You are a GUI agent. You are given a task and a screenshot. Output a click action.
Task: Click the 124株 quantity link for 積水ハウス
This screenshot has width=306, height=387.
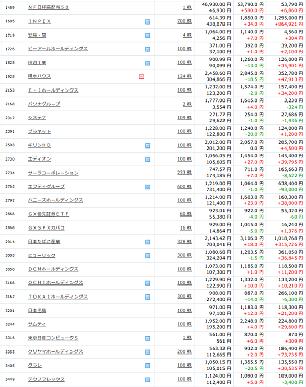[184, 76]
